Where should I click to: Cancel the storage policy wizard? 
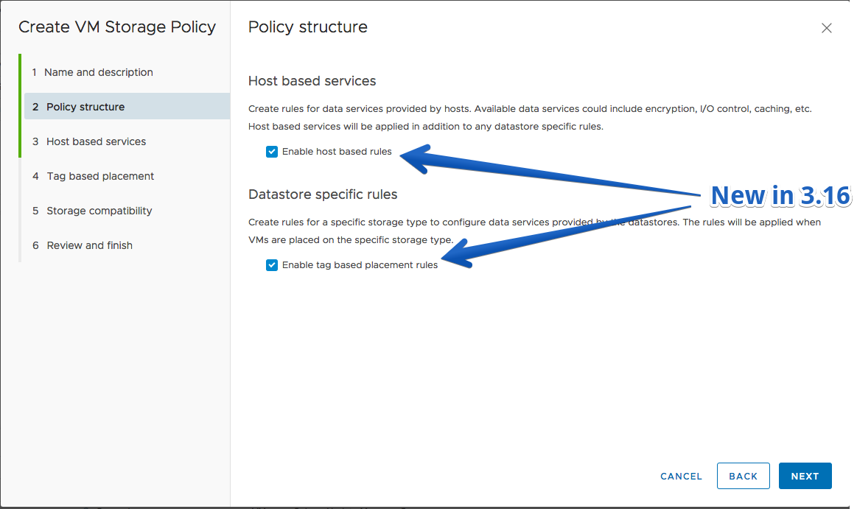(680, 477)
